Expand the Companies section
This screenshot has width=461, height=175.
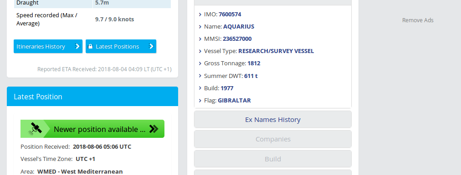273,139
